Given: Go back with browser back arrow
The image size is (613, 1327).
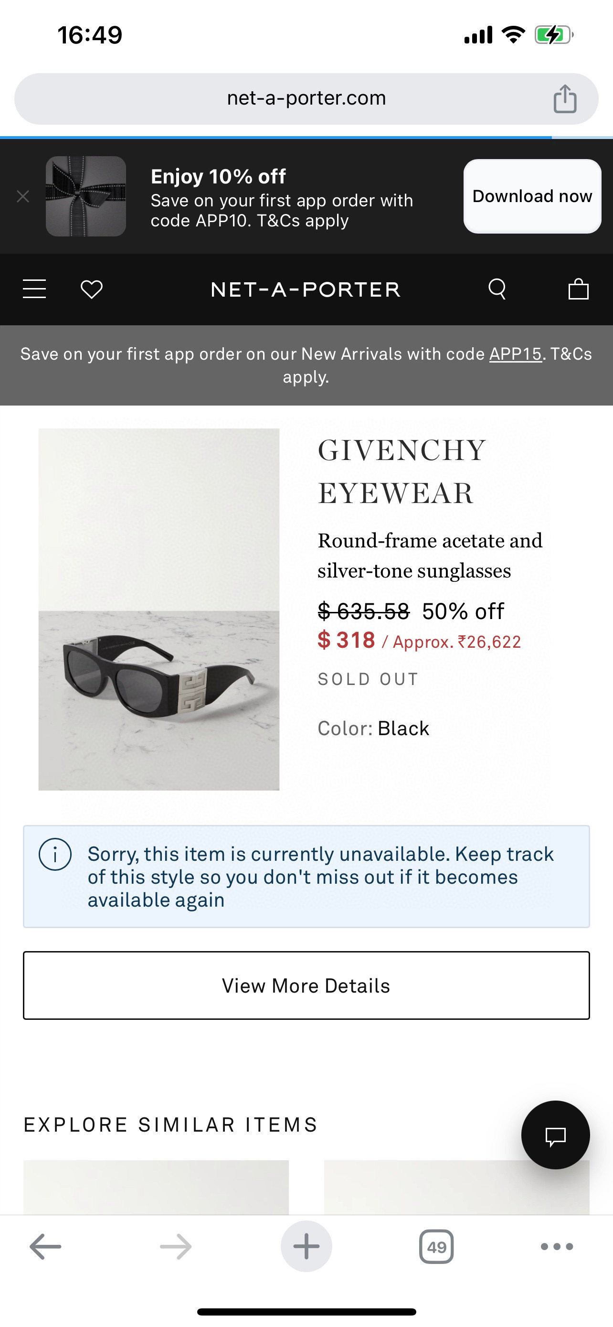Looking at the screenshot, I should [45, 1246].
